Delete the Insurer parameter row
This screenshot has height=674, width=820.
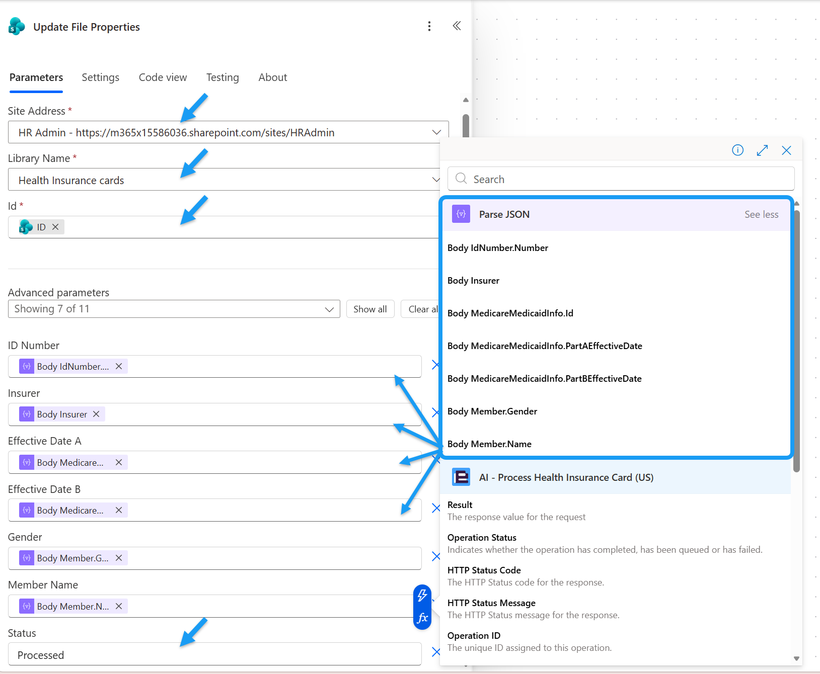(x=435, y=413)
